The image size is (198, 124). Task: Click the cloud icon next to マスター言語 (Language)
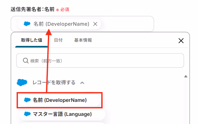point(27,114)
